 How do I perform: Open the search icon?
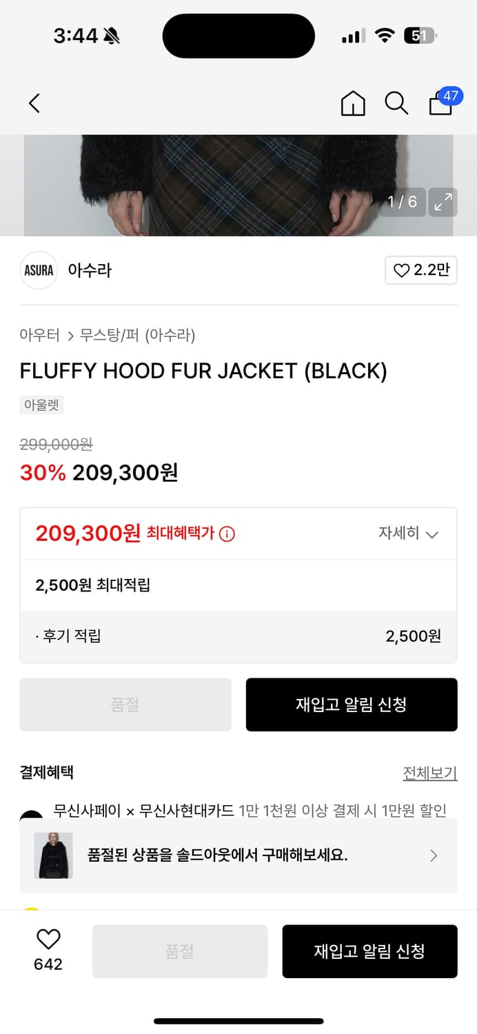(396, 103)
